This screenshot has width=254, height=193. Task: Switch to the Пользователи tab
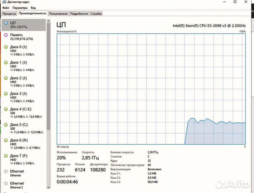tap(58, 14)
